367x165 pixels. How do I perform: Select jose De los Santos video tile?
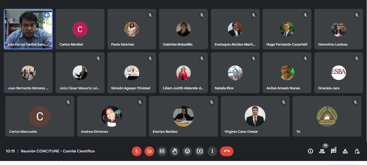pyautogui.click(x=28, y=29)
